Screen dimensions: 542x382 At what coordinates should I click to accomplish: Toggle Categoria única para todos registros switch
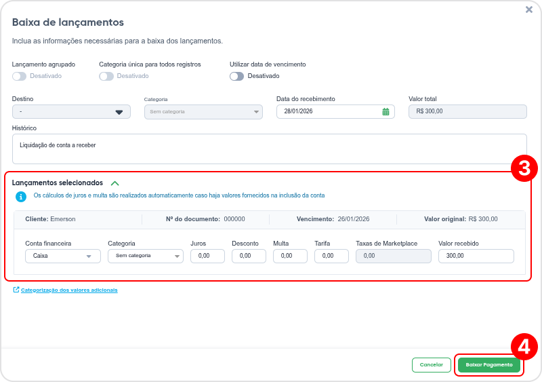point(106,76)
